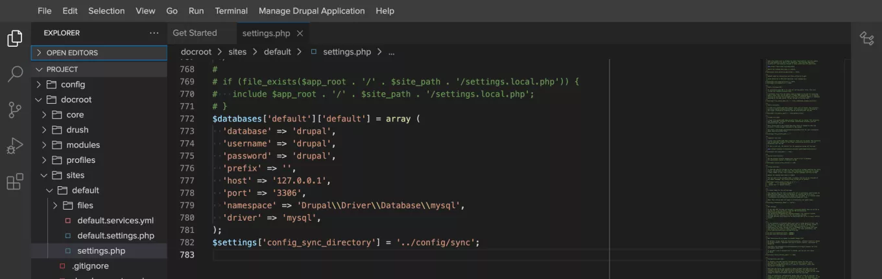
Task: Close the settings.php editor tab
Action: click(300, 33)
